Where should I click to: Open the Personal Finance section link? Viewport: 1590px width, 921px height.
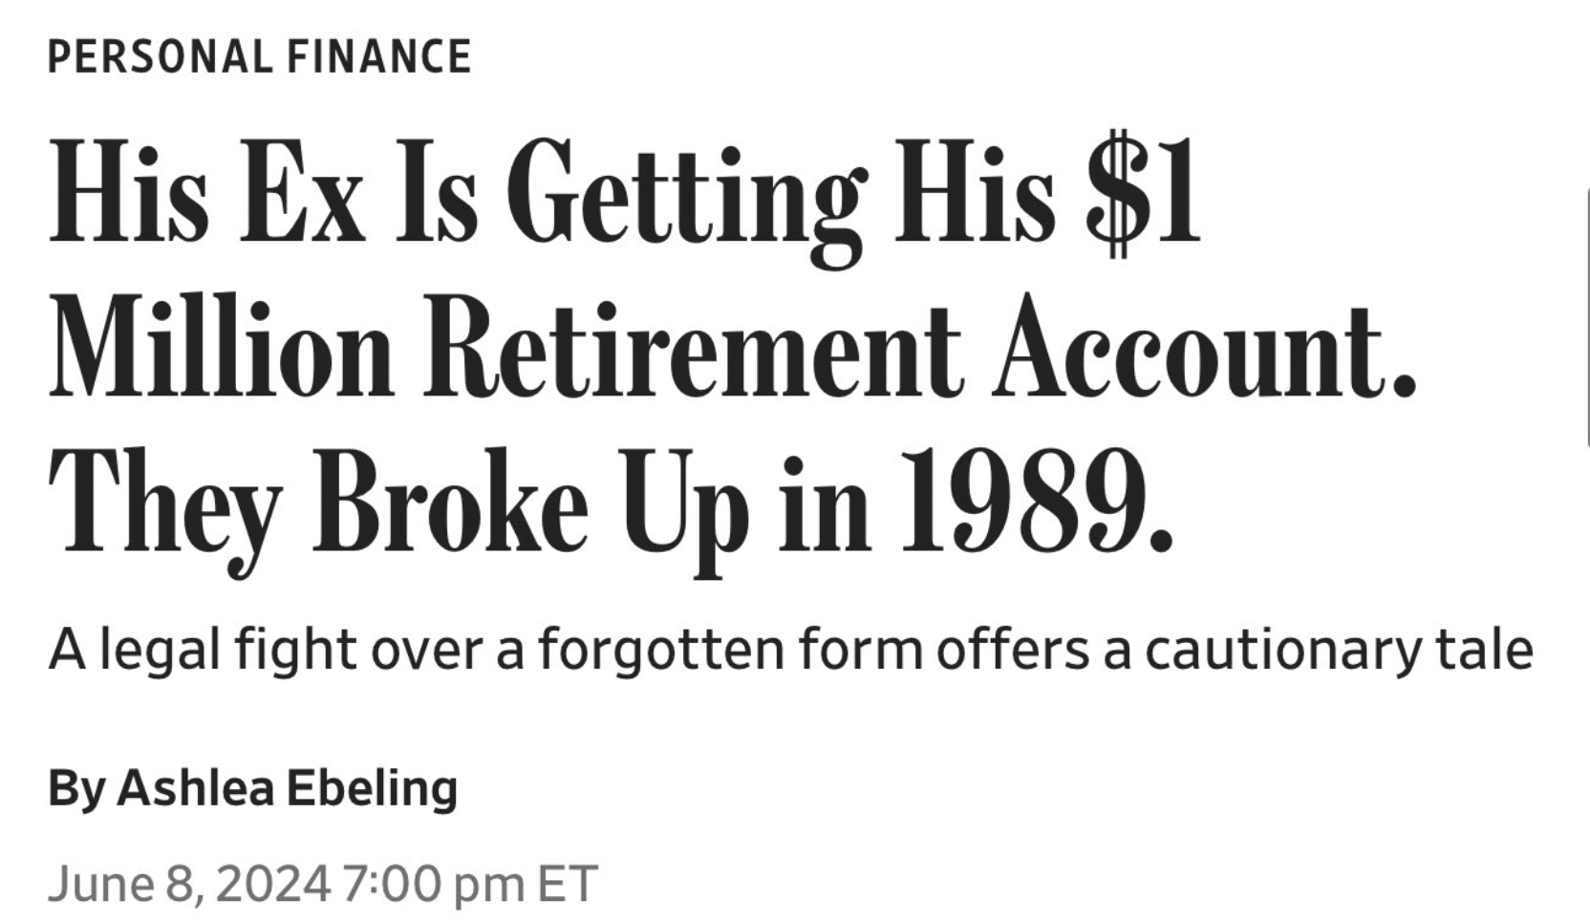pos(259,56)
